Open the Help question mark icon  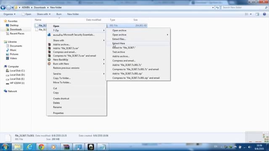tap(264, 14)
